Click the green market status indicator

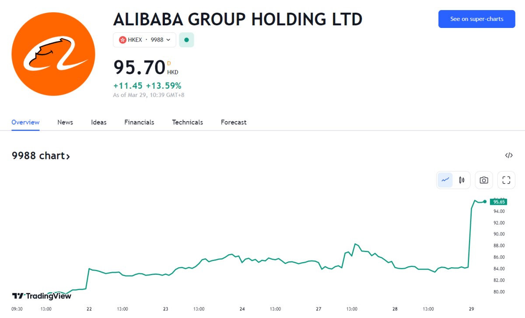[186, 40]
